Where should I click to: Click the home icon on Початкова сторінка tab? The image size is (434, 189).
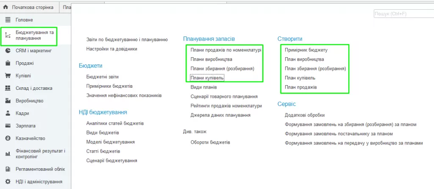[x=5, y=7]
